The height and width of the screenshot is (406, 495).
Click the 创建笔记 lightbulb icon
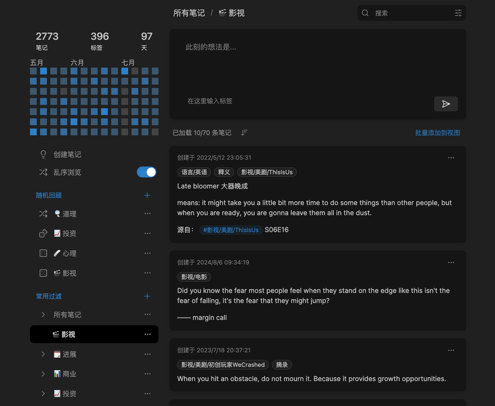click(43, 154)
